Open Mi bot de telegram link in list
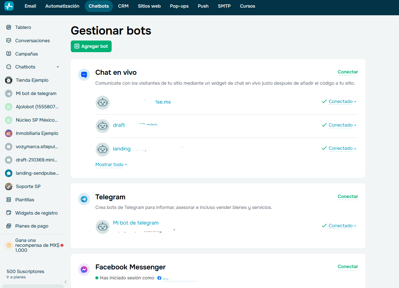 (x=136, y=223)
